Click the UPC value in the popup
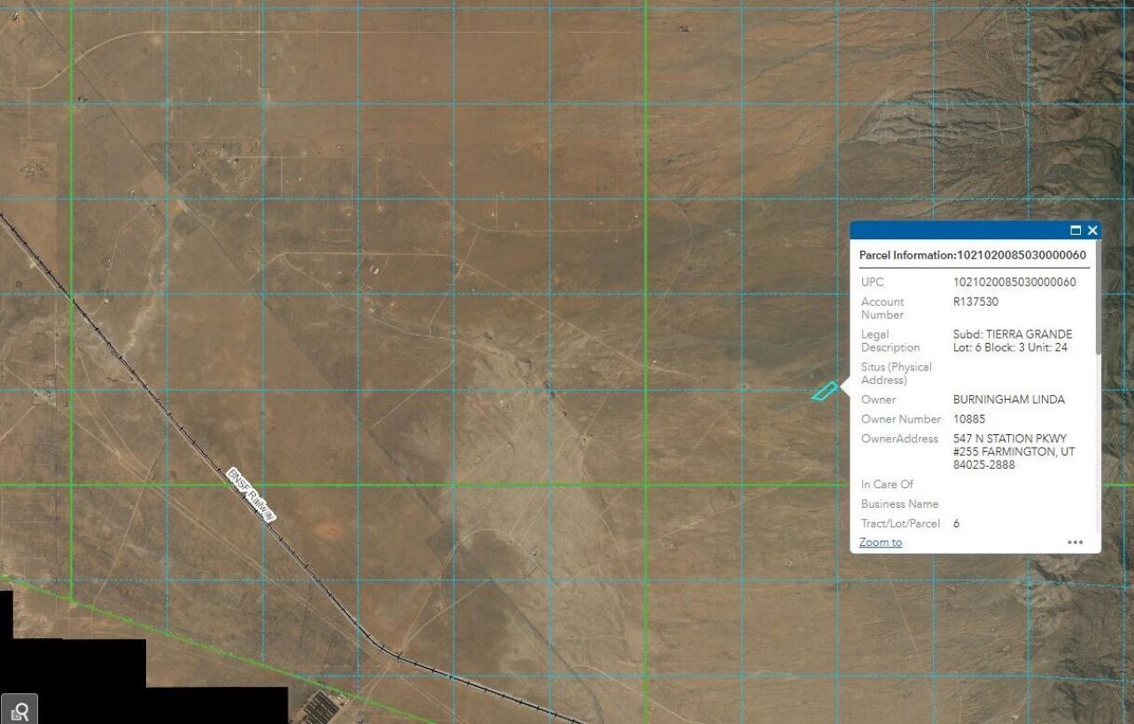This screenshot has height=724, width=1134. coord(1014,283)
